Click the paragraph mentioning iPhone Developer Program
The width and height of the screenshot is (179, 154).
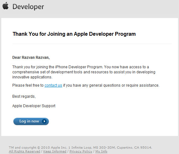click(84, 72)
